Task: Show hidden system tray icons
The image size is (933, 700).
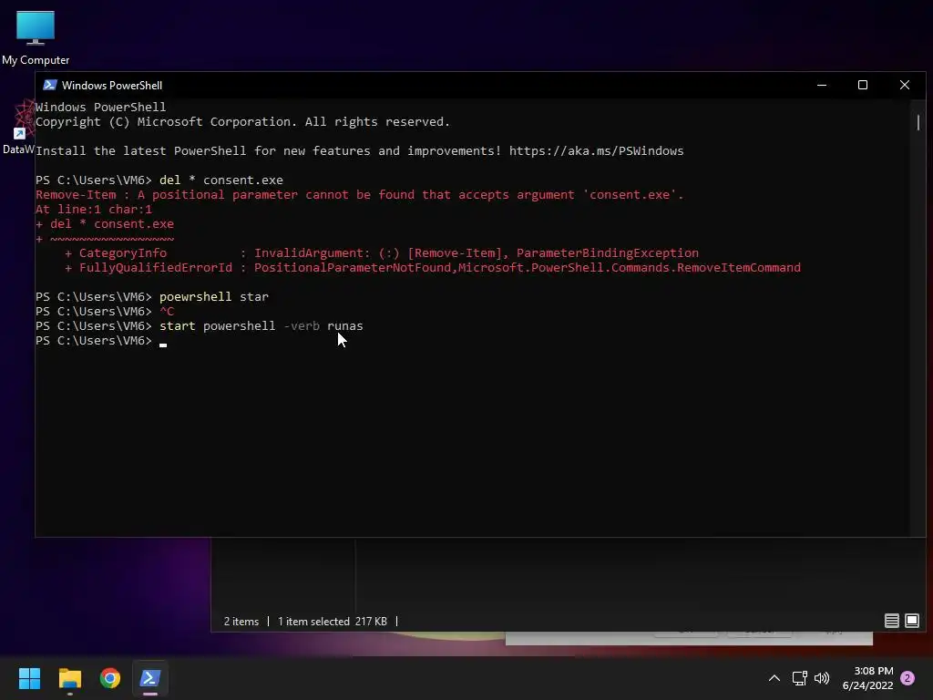Action: coord(774,678)
